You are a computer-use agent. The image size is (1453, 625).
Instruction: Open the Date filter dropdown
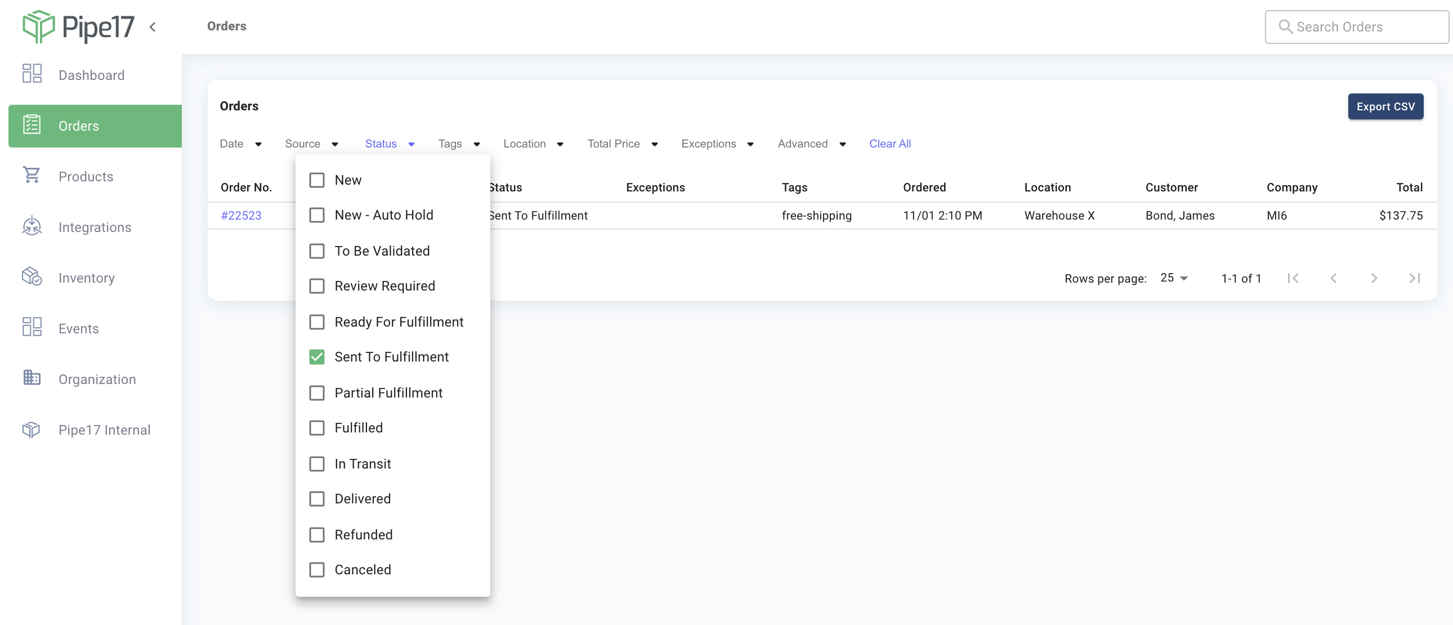coord(241,144)
